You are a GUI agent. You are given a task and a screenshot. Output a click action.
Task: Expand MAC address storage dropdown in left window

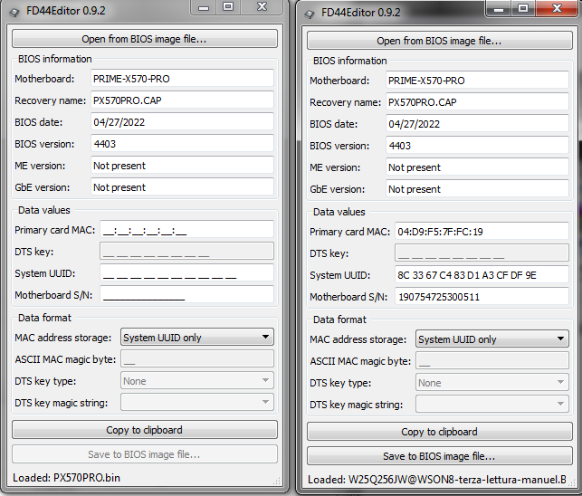197,337
